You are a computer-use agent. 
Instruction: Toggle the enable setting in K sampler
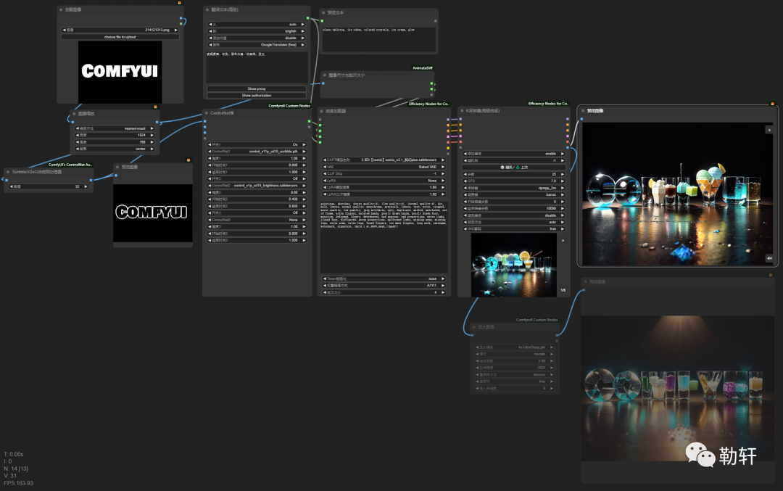point(514,154)
